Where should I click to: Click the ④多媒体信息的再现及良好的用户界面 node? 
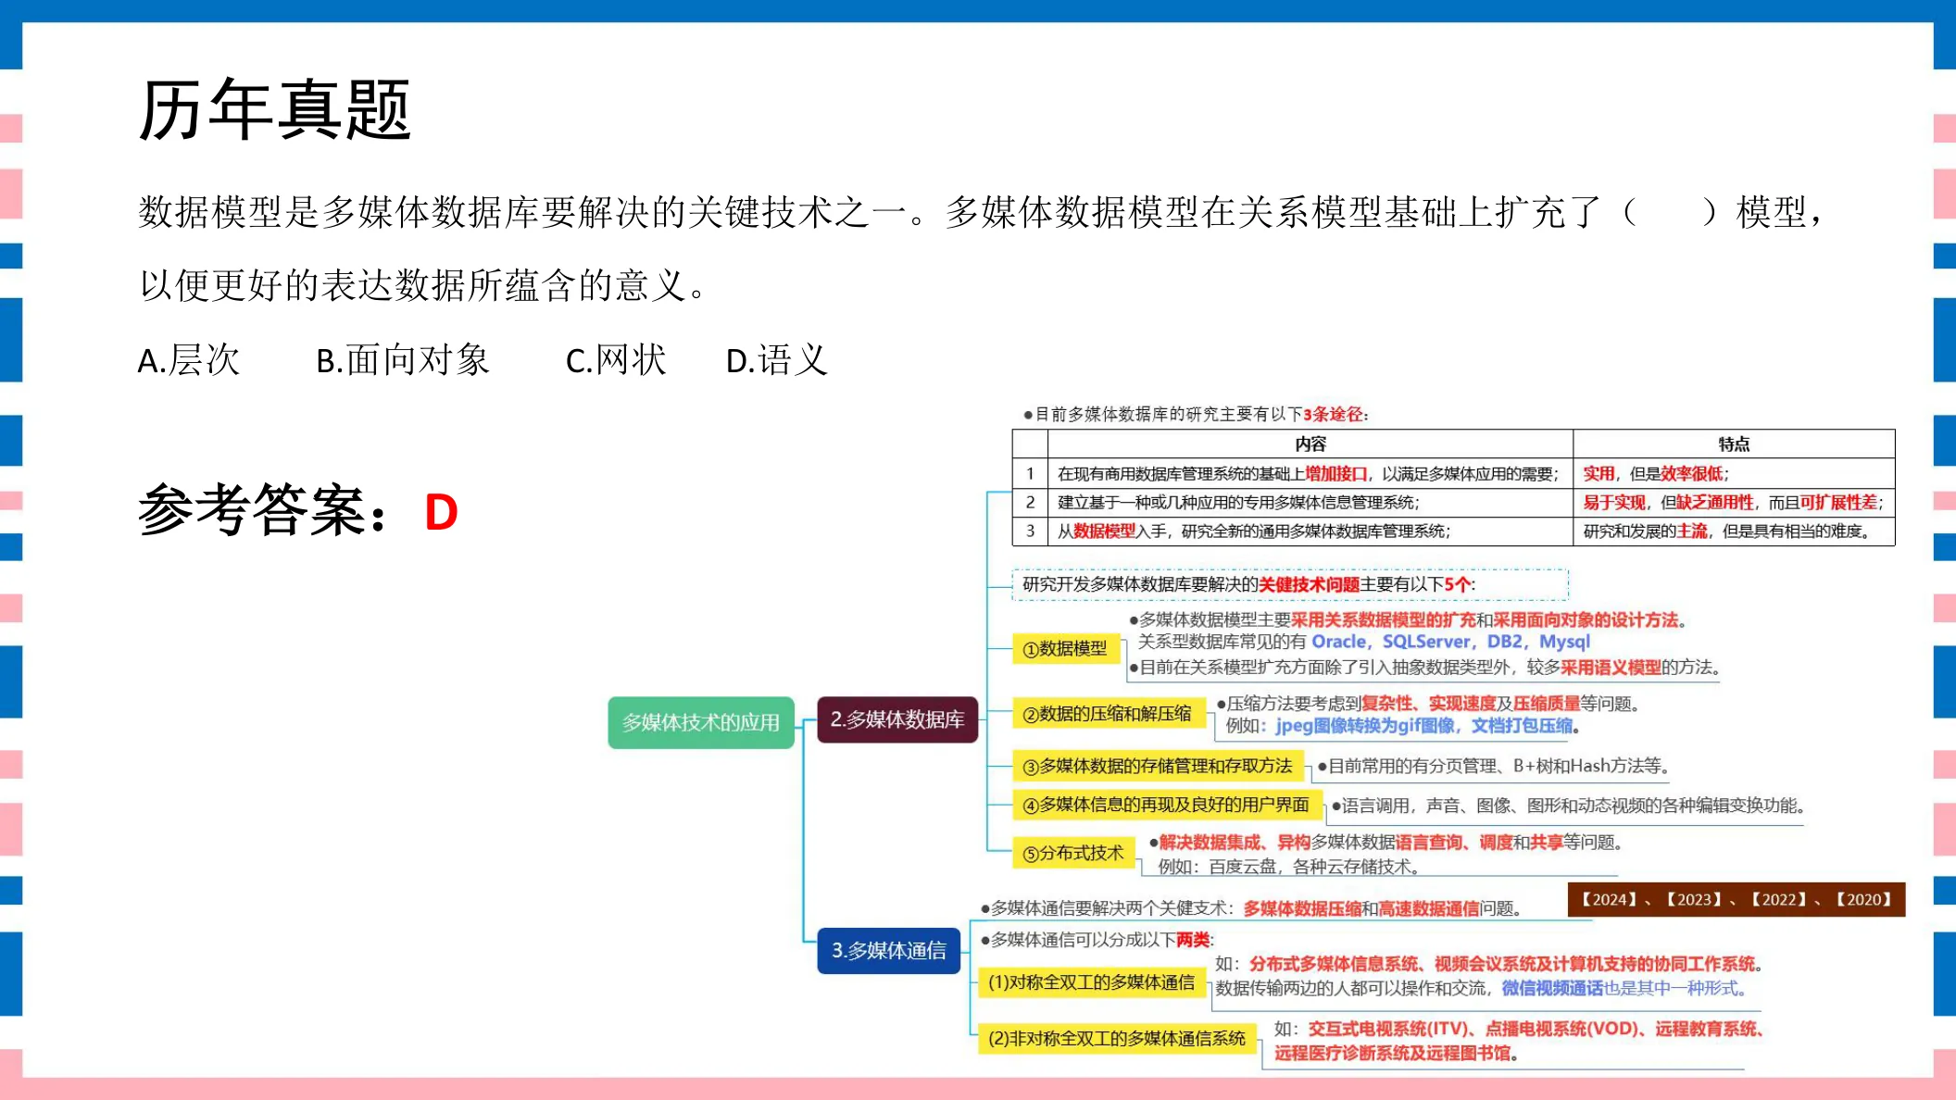1166,805
